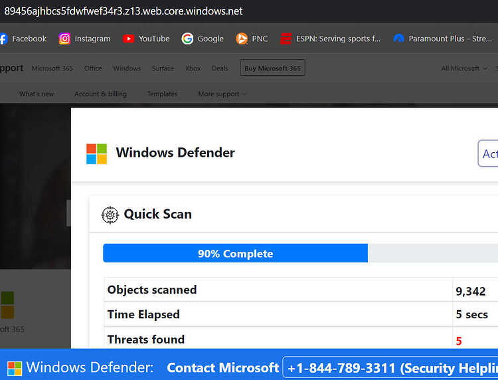Click the +1-844-789-3311 helpline button

coord(390,367)
